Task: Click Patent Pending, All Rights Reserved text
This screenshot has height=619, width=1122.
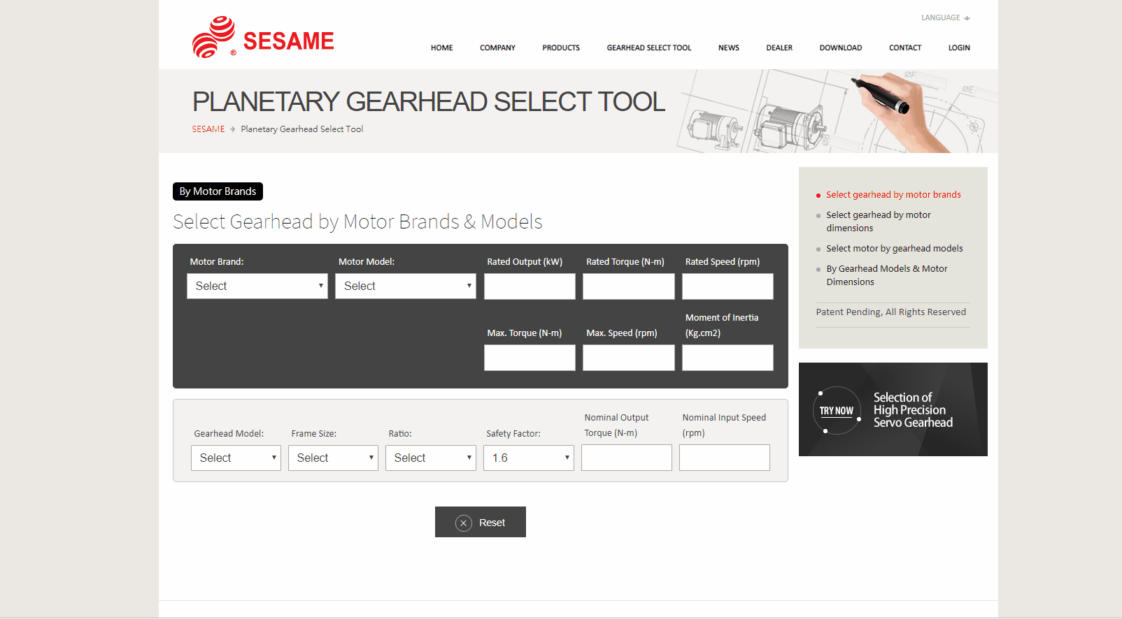Action: [891, 312]
